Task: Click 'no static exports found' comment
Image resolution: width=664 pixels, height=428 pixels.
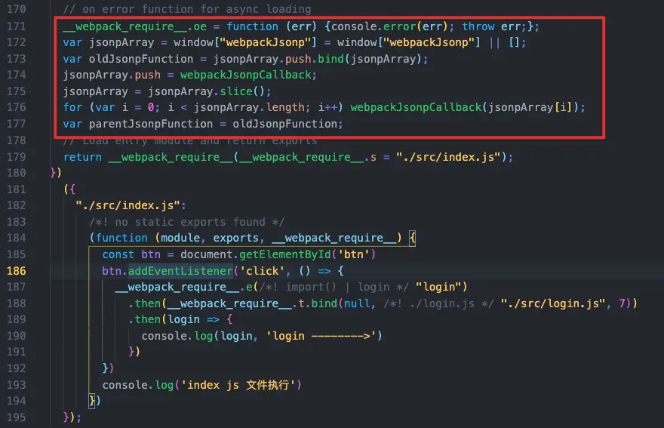Action: 187,222
